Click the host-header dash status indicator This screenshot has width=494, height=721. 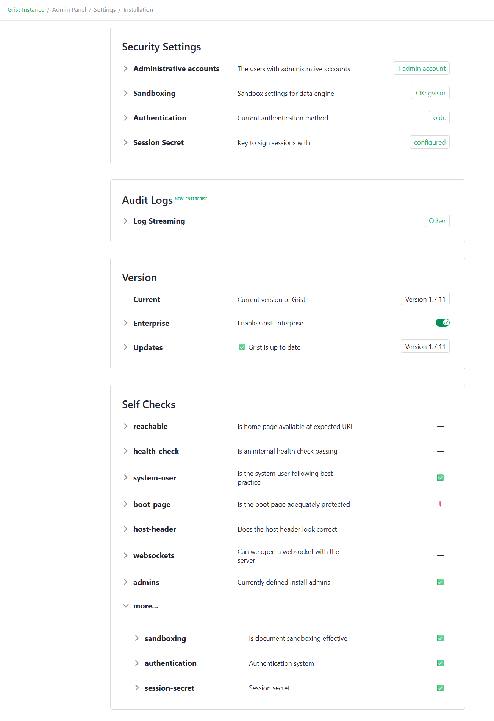pyautogui.click(x=440, y=529)
